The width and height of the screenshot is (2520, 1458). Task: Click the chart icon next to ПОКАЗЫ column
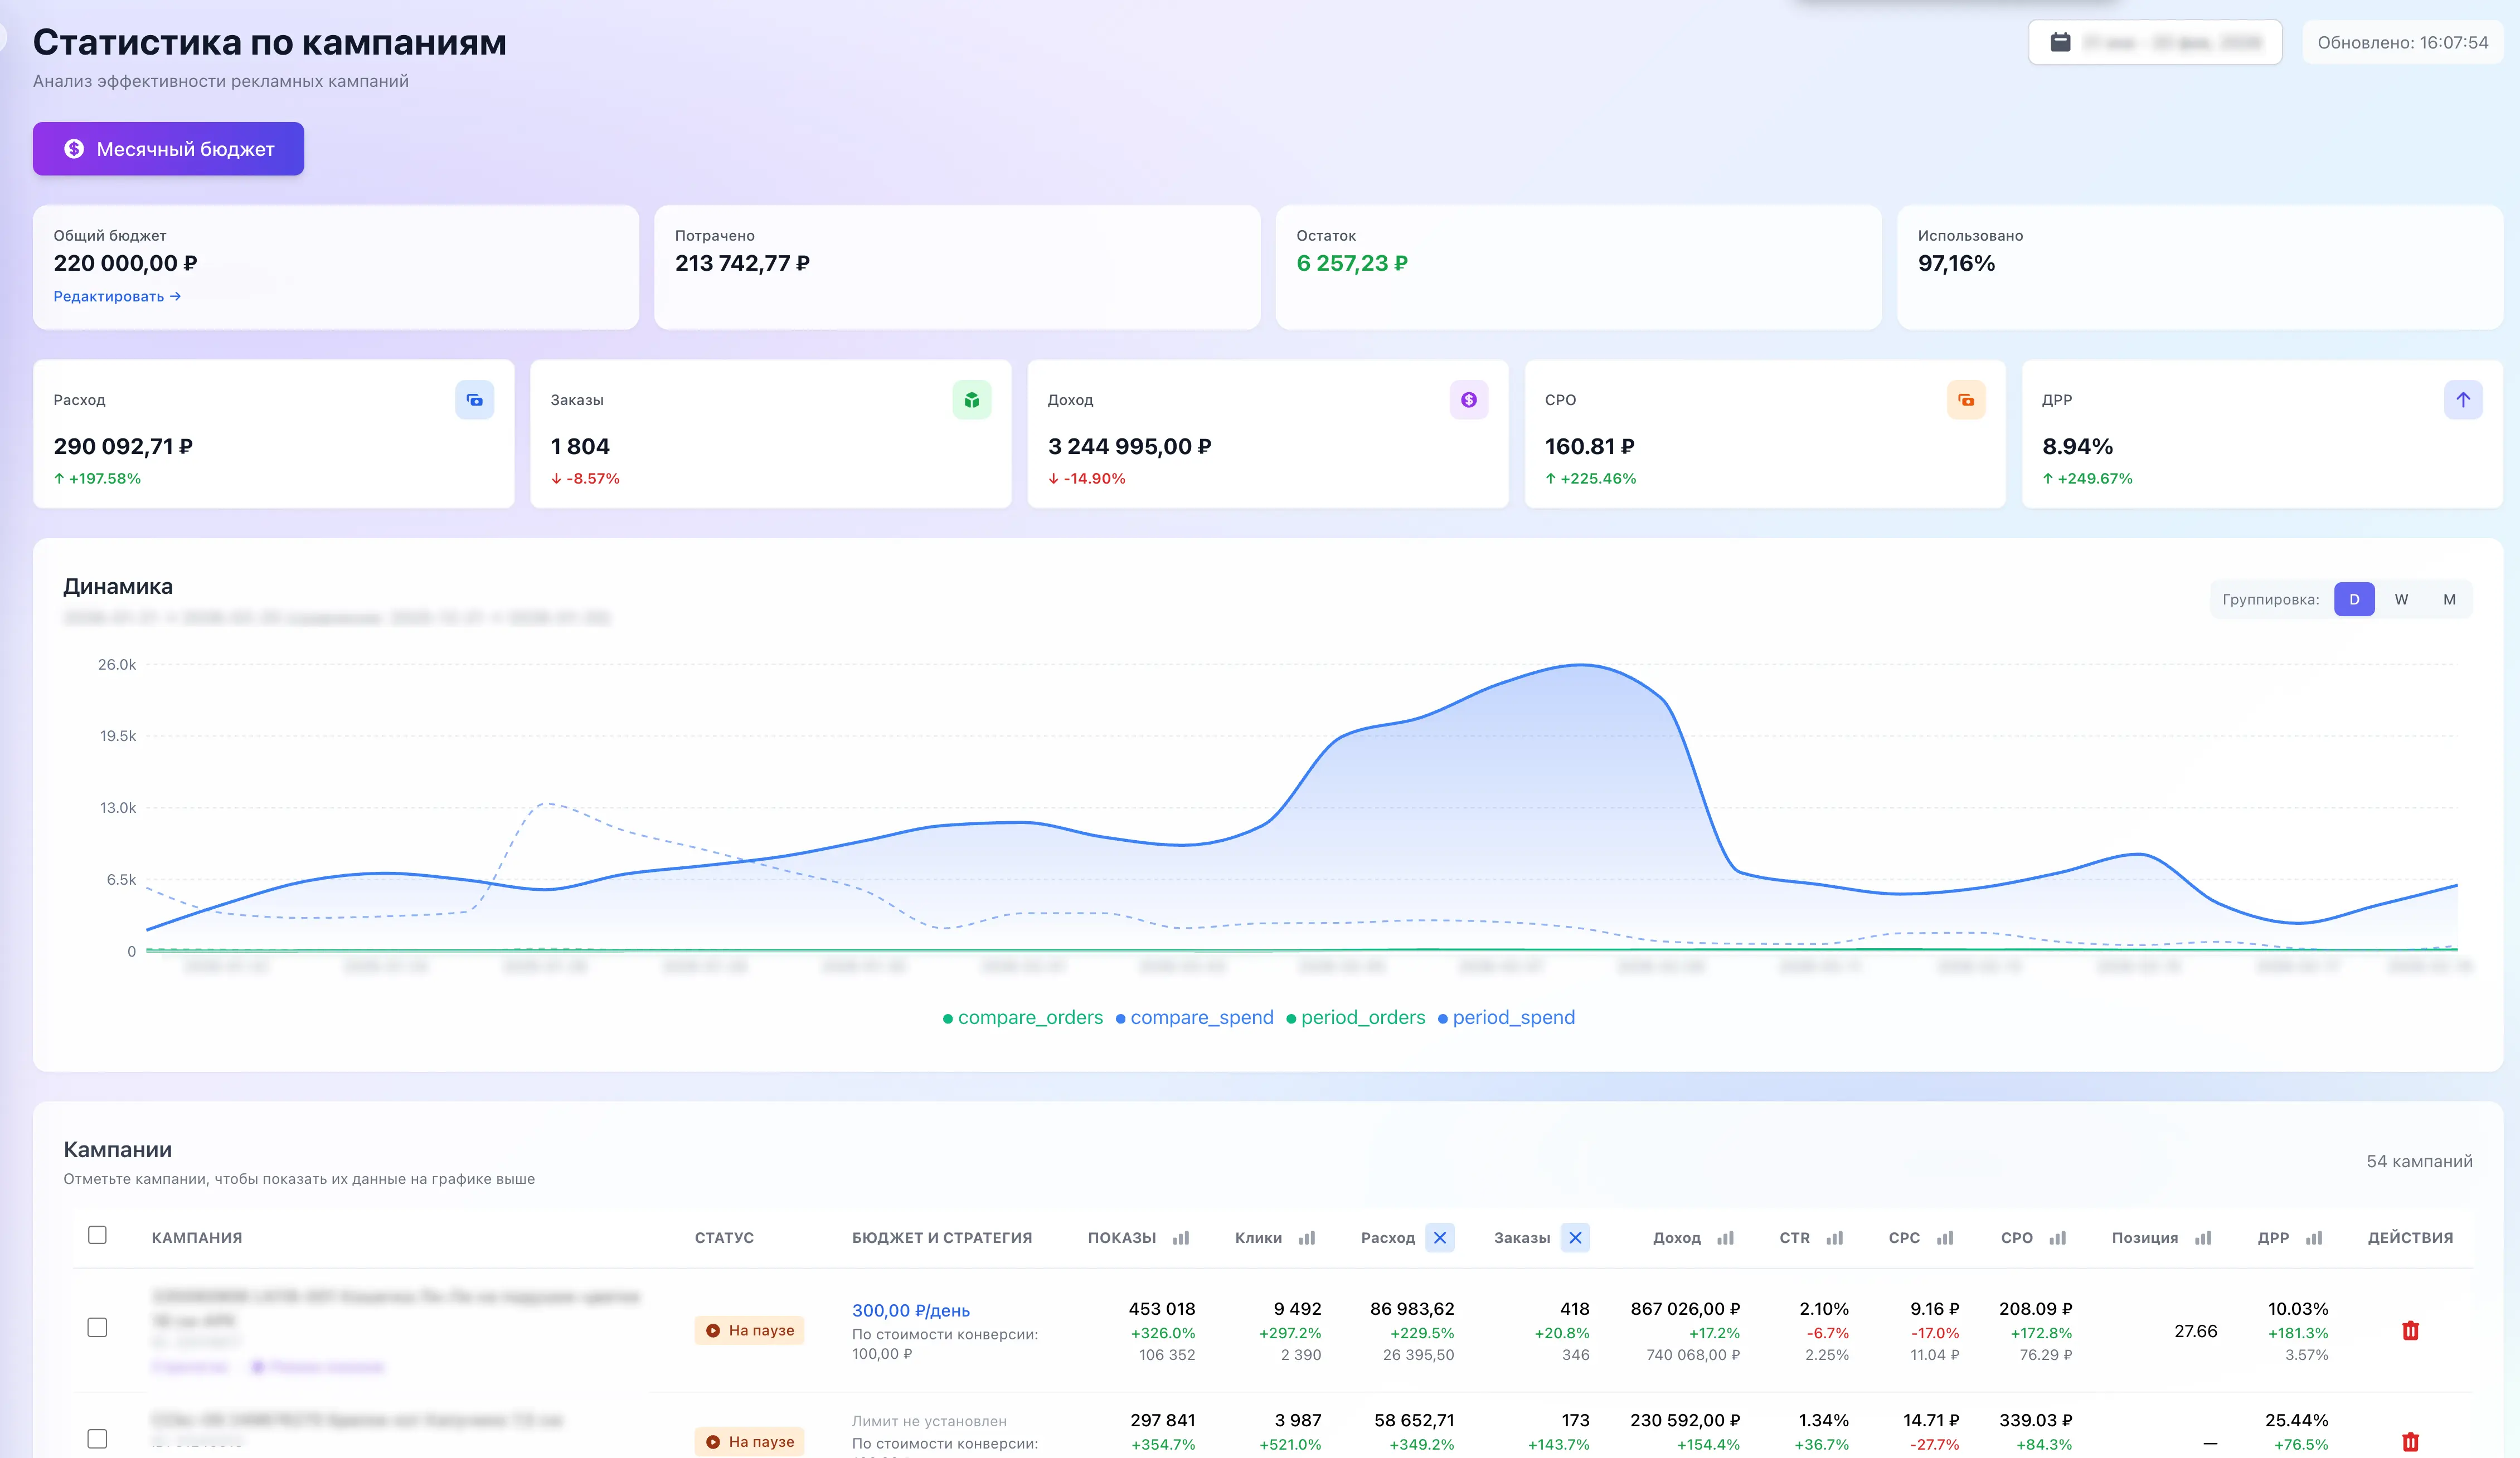click(x=1181, y=1237)
